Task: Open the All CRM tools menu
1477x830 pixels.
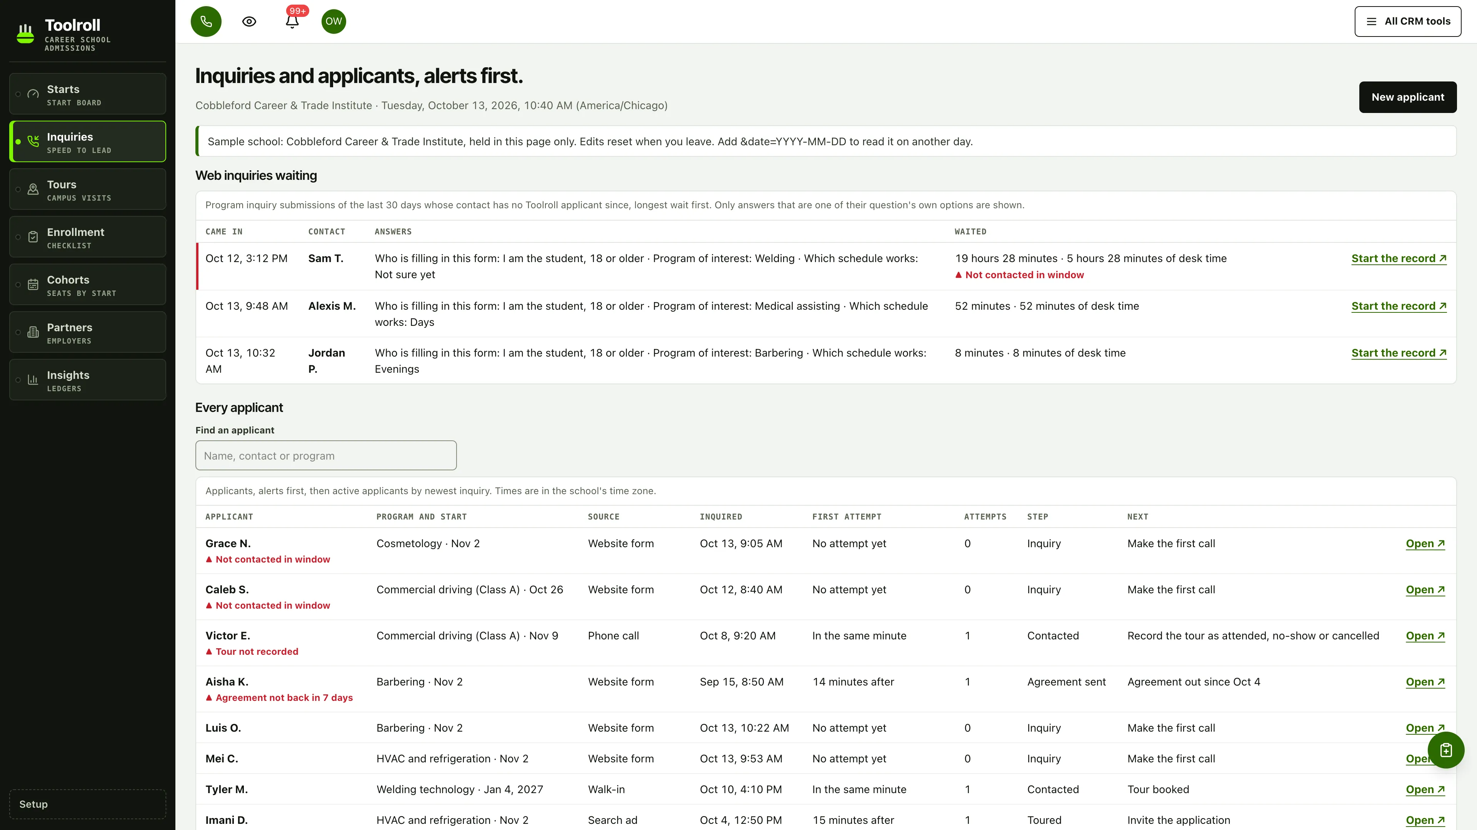Action: pos(1408,22)
